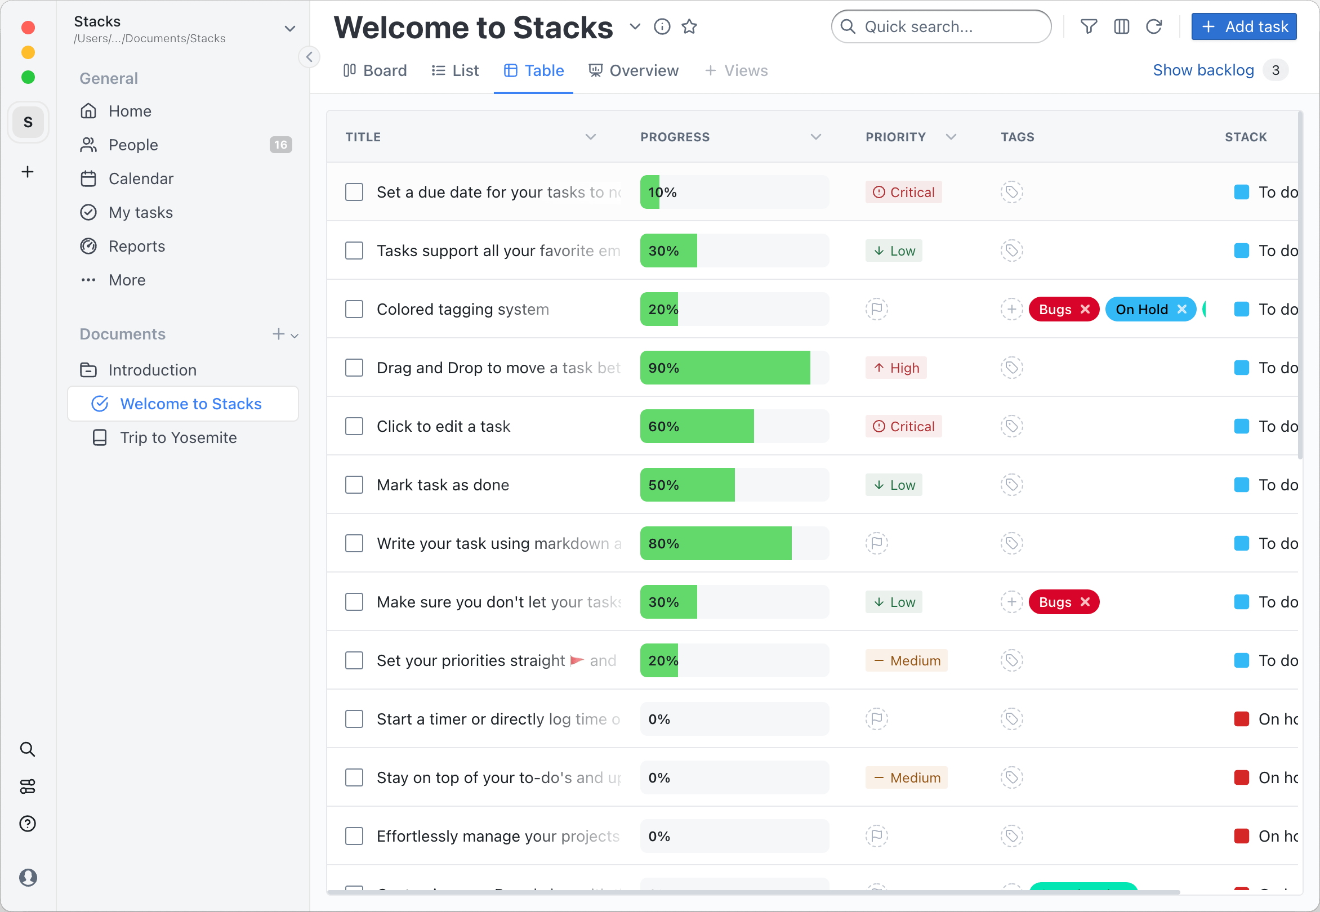Viewport: 1320px width, 912px height.
Task: Click the help question mark icon
Action: click(x=28, y=824)
